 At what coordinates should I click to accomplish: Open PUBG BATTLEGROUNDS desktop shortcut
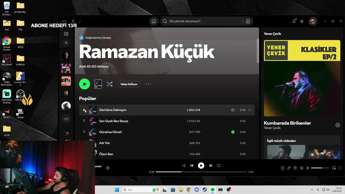(x=7, y=79)
